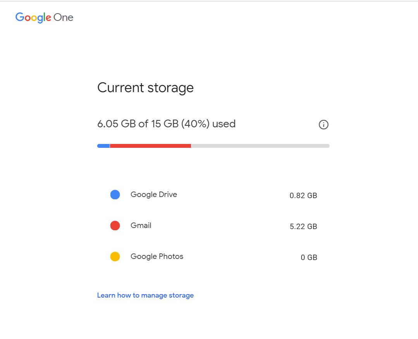Image resolution: width=418 pixels, height=339 pixels.
Task: Select the Gmail legend marker
Action: 115,225
